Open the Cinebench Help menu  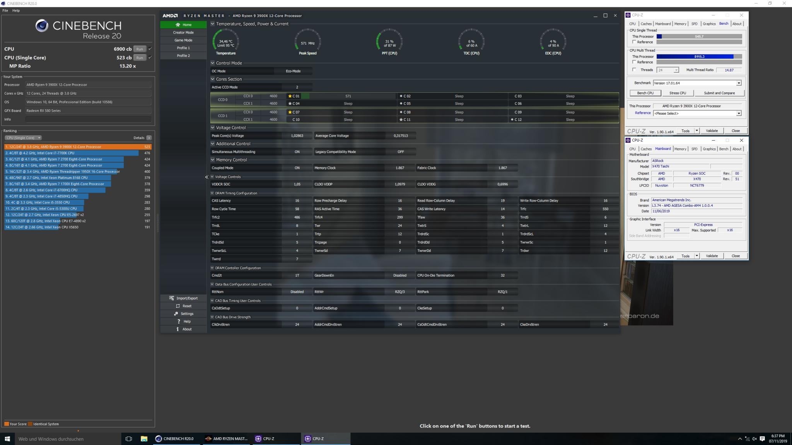pyautogui.click(x=16, y=10)
